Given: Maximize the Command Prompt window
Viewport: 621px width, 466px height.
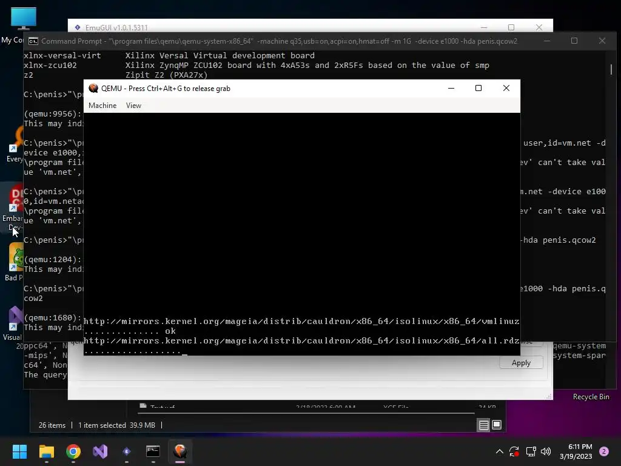Looking at the screenshot, I should pyautogui.click(x=574, y=41).
